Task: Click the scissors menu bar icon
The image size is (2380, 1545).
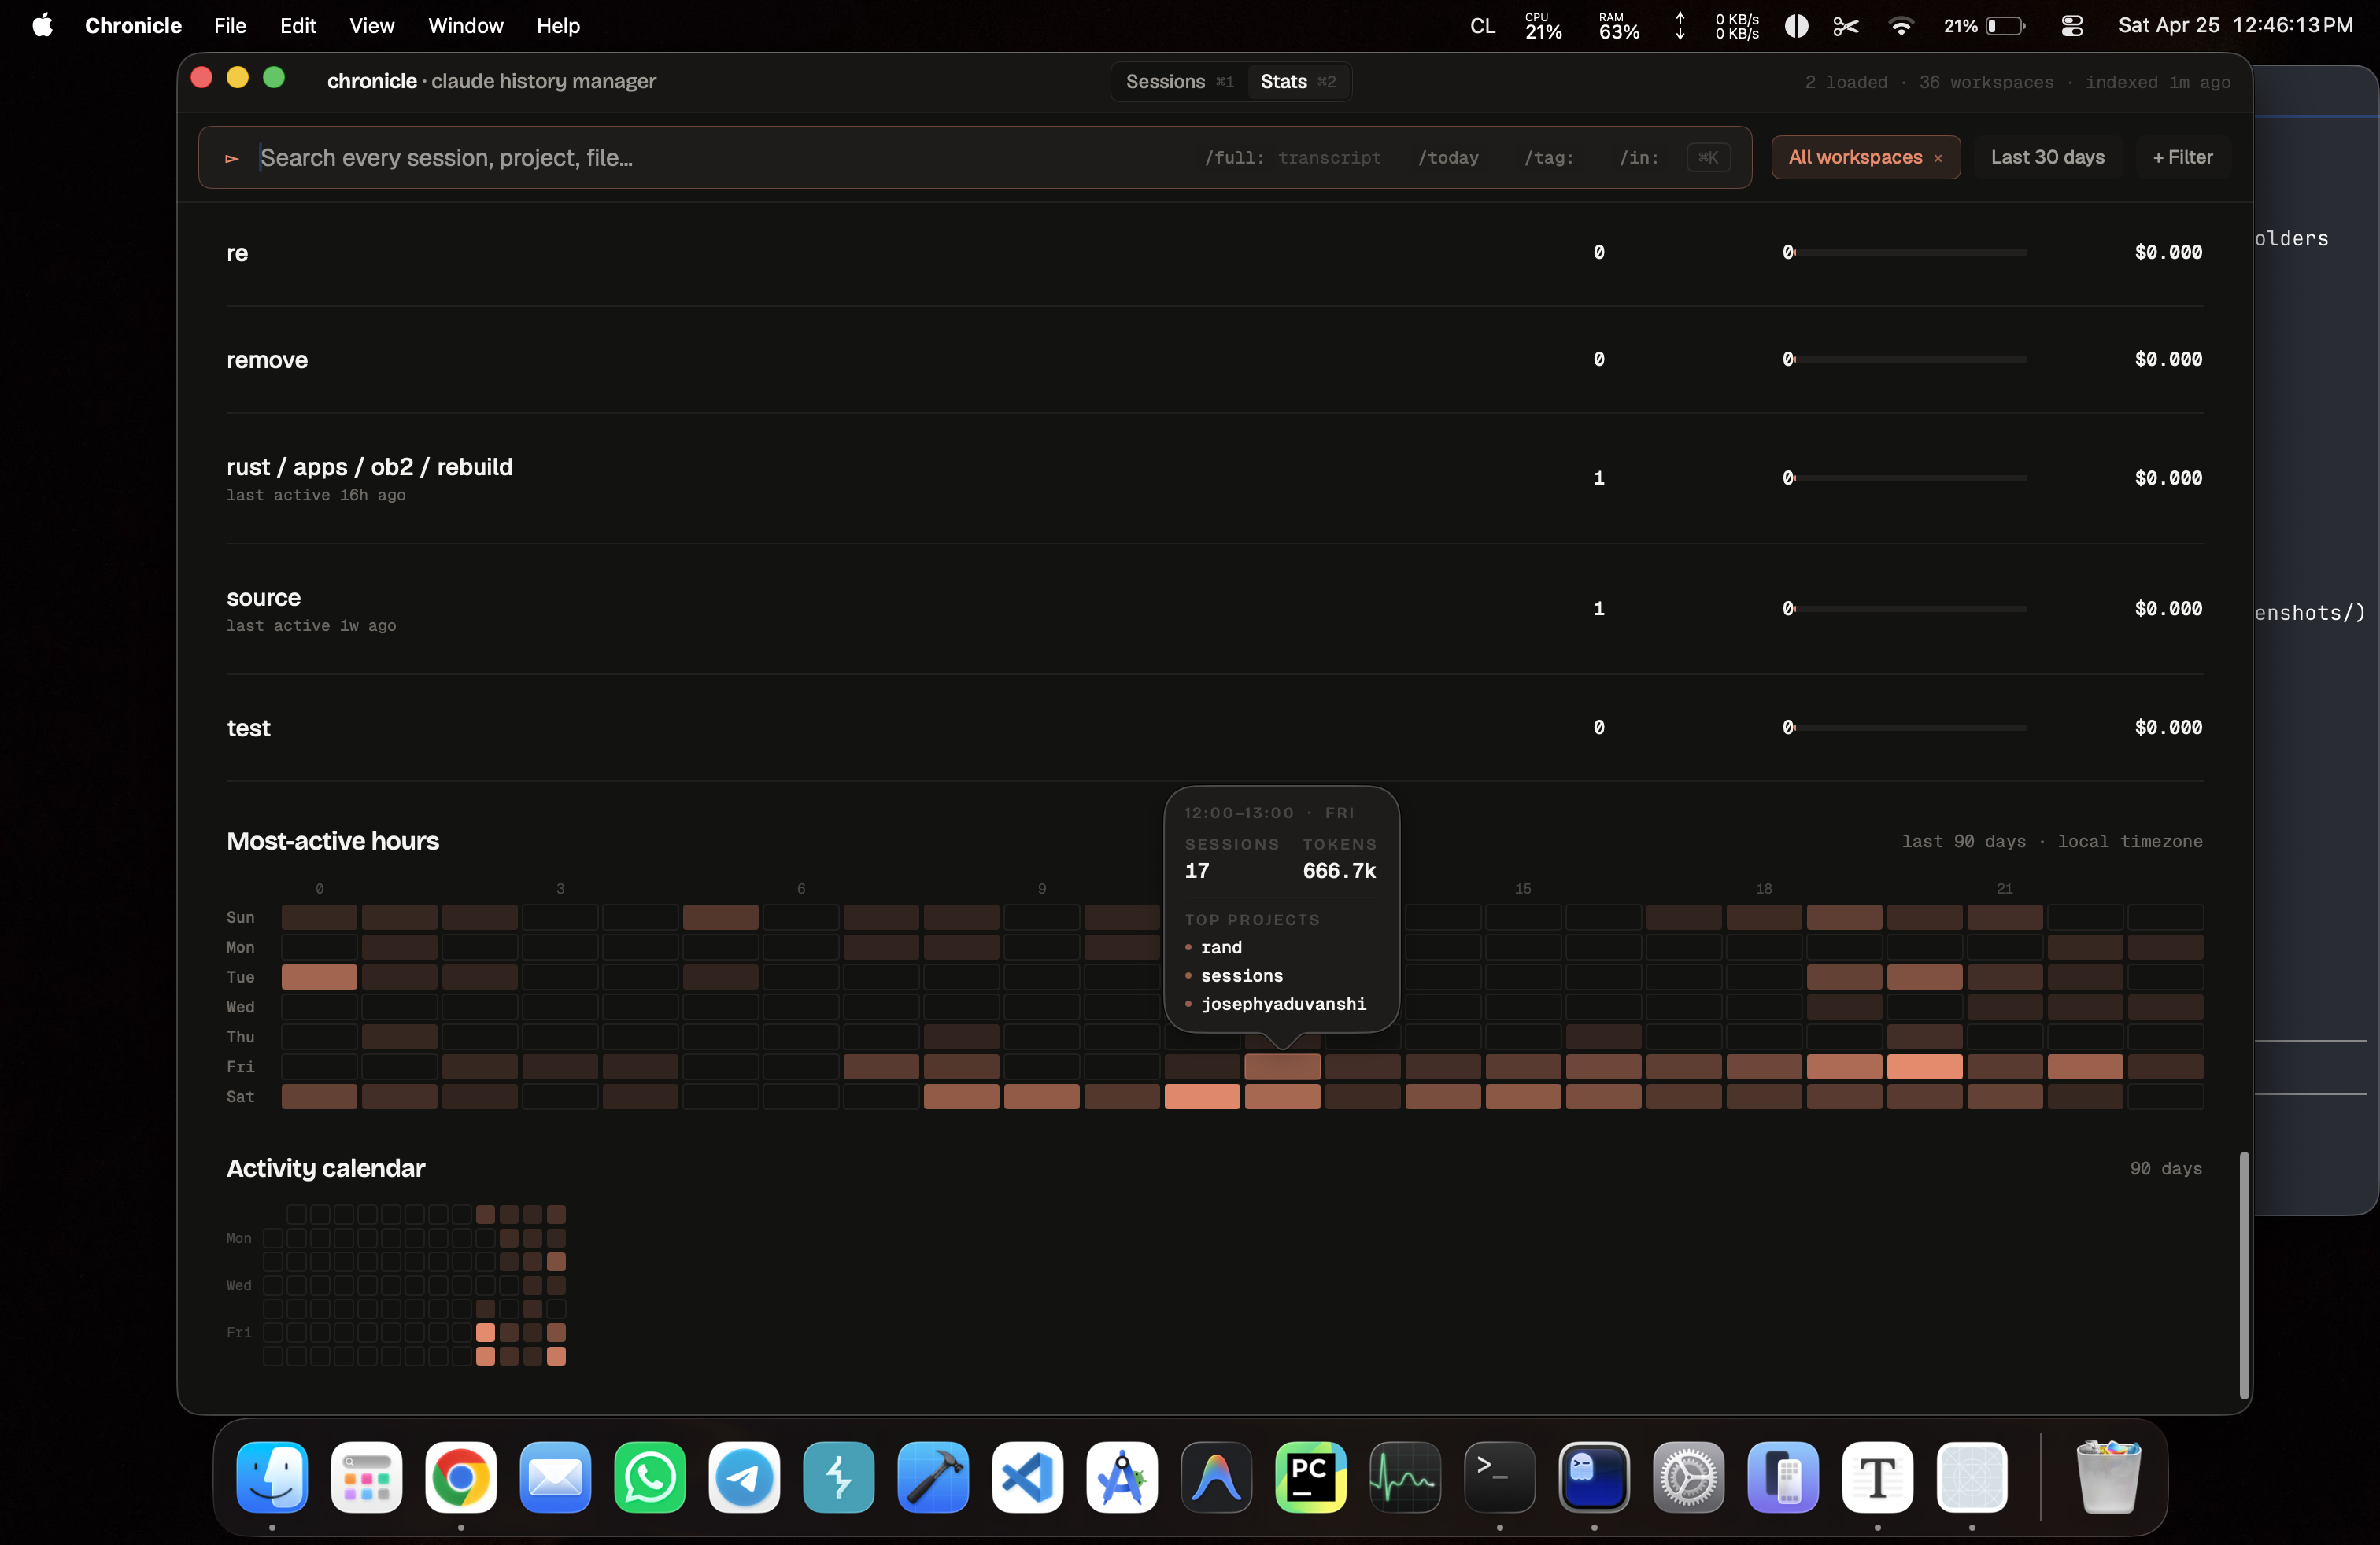Action: click(x=1846, y=25)
